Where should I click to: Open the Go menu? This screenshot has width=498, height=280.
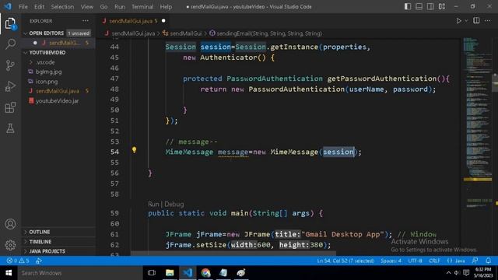click(x=103, y=7)
